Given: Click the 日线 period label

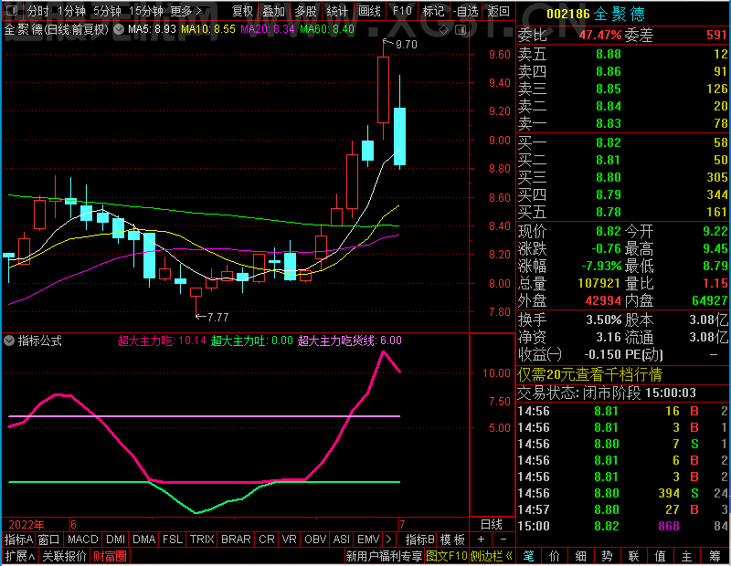Looking at the screenshot, I should click(492, 525).
